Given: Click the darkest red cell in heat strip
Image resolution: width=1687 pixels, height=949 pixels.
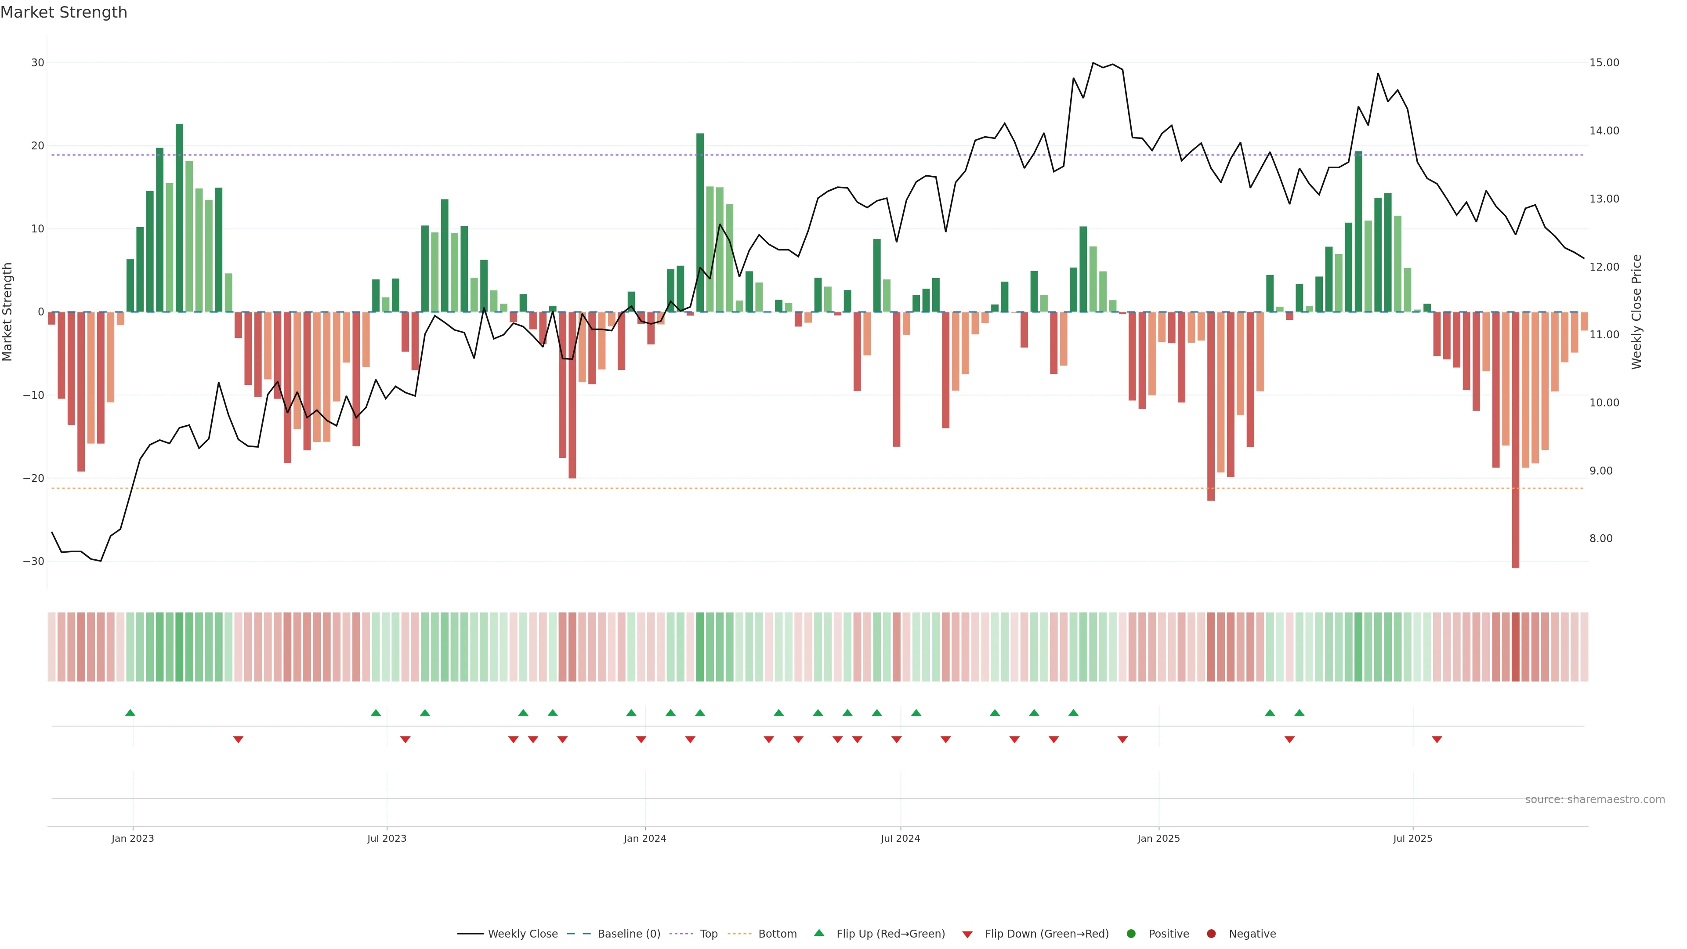Looking at the screenshot, I should point(1515,647).
